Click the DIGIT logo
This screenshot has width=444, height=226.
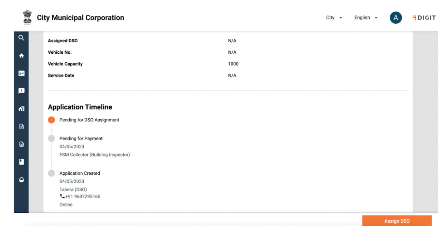(x=424, y=18)
